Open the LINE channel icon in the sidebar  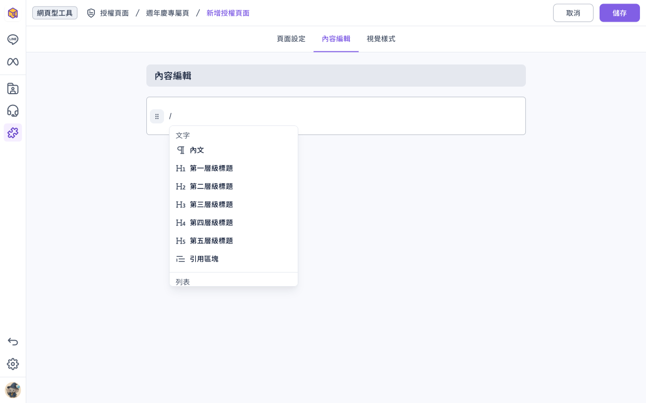pyautogui.click(x=13, y=39)
